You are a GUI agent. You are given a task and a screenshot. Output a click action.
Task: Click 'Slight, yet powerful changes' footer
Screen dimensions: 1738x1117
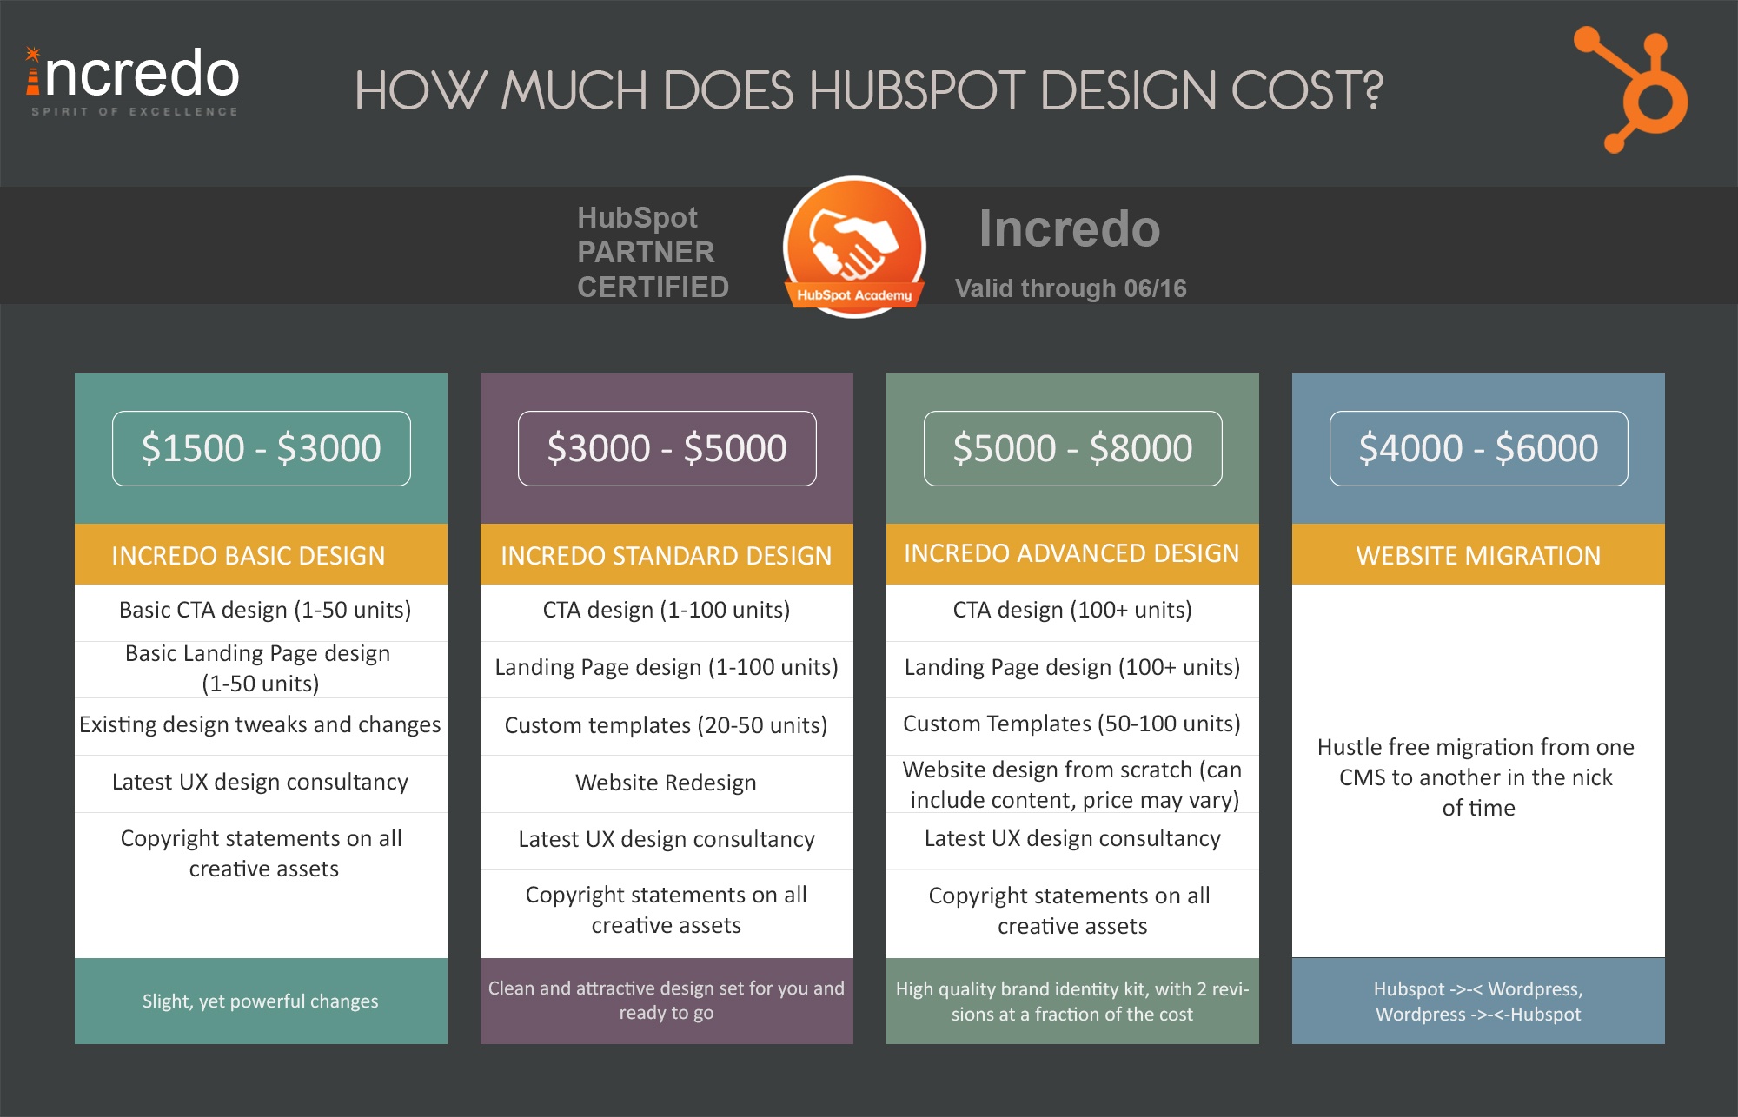tap(261, 1001)
